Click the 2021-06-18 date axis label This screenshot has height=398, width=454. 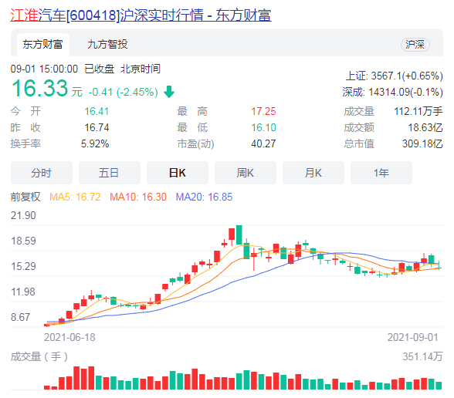(69, 337)
